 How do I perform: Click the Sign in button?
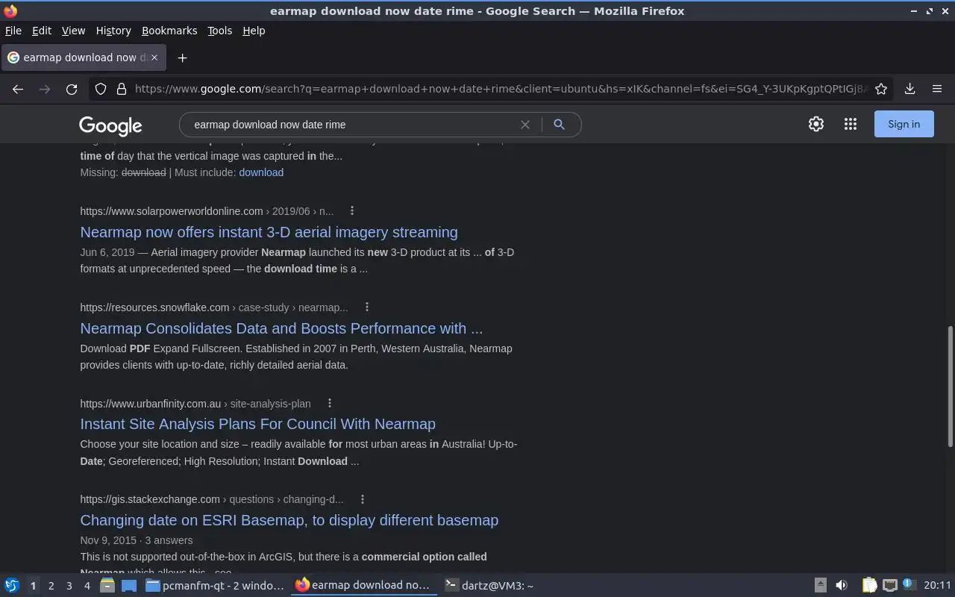(904, 124)
